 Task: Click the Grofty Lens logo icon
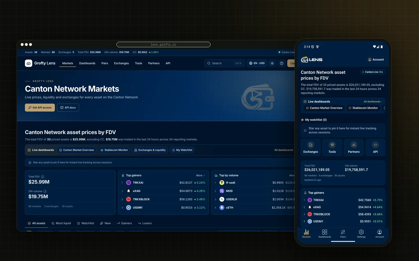pyautogui.click(x=29, y=63)
